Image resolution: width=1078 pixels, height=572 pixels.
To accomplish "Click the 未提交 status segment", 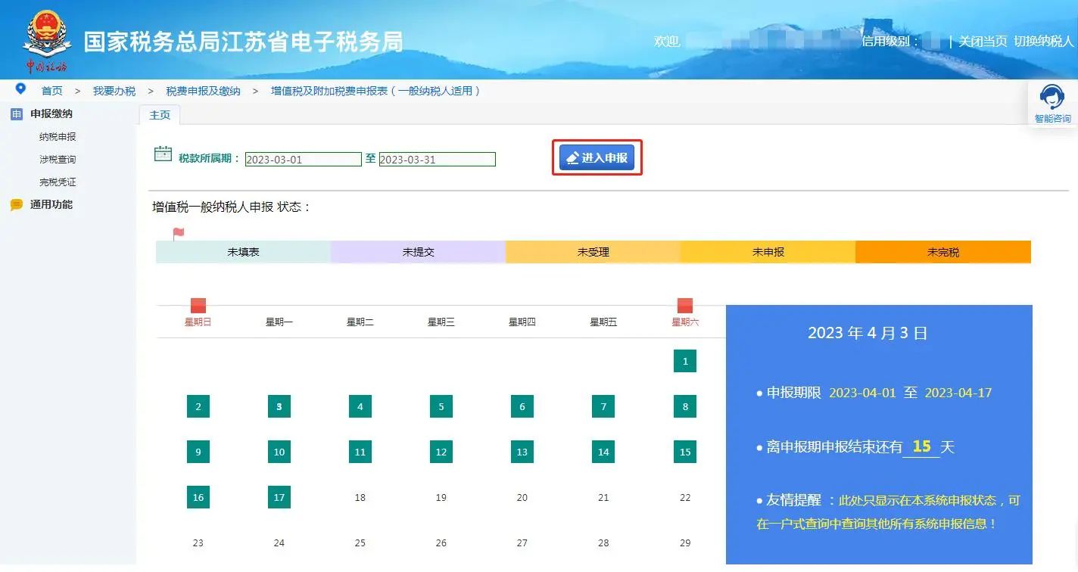I will [418, 252].
